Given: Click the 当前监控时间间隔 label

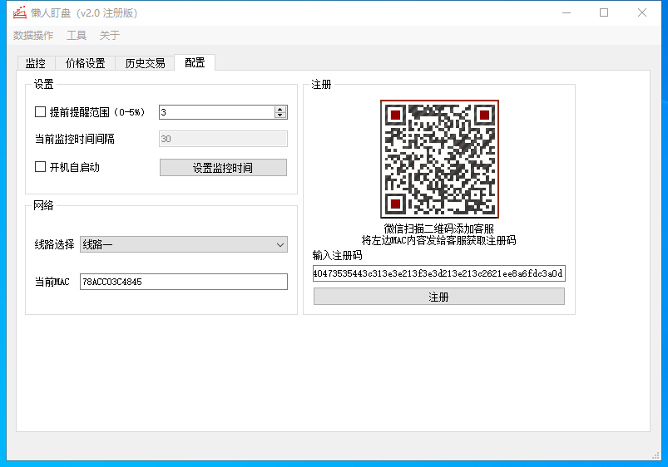Looking at the screenshot, I should point(75,139).
